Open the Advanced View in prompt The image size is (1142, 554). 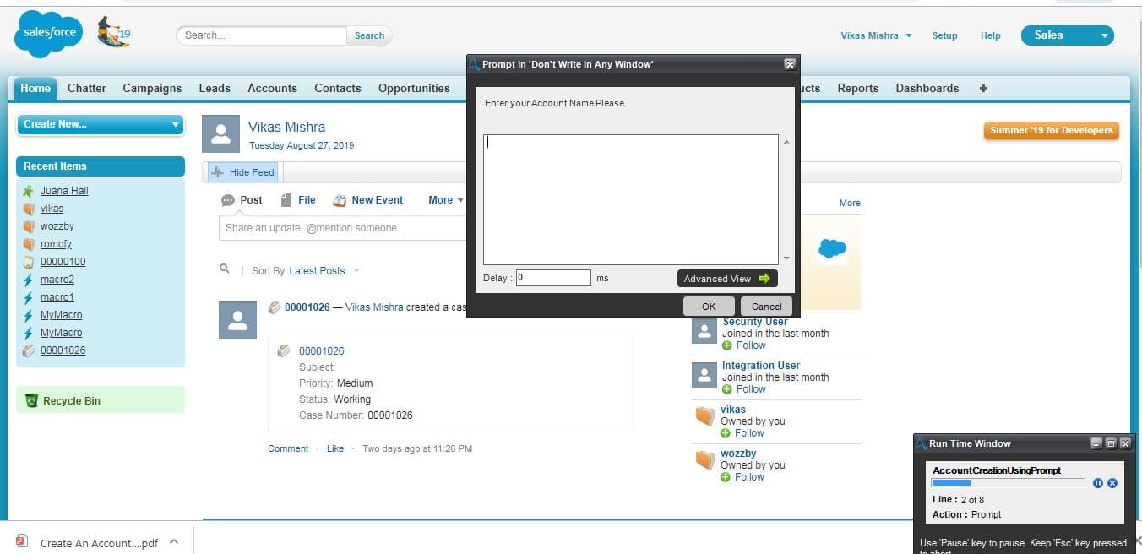pyautogui.click(x=727, y=279)
